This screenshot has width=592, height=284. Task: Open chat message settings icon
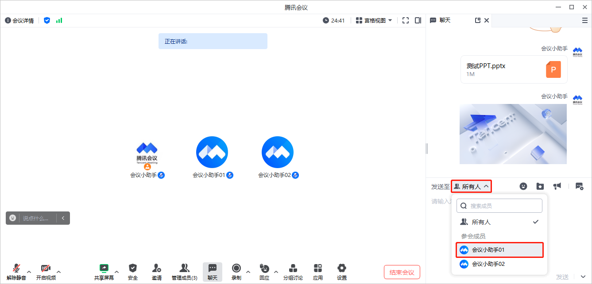click(x=579, y=186)
